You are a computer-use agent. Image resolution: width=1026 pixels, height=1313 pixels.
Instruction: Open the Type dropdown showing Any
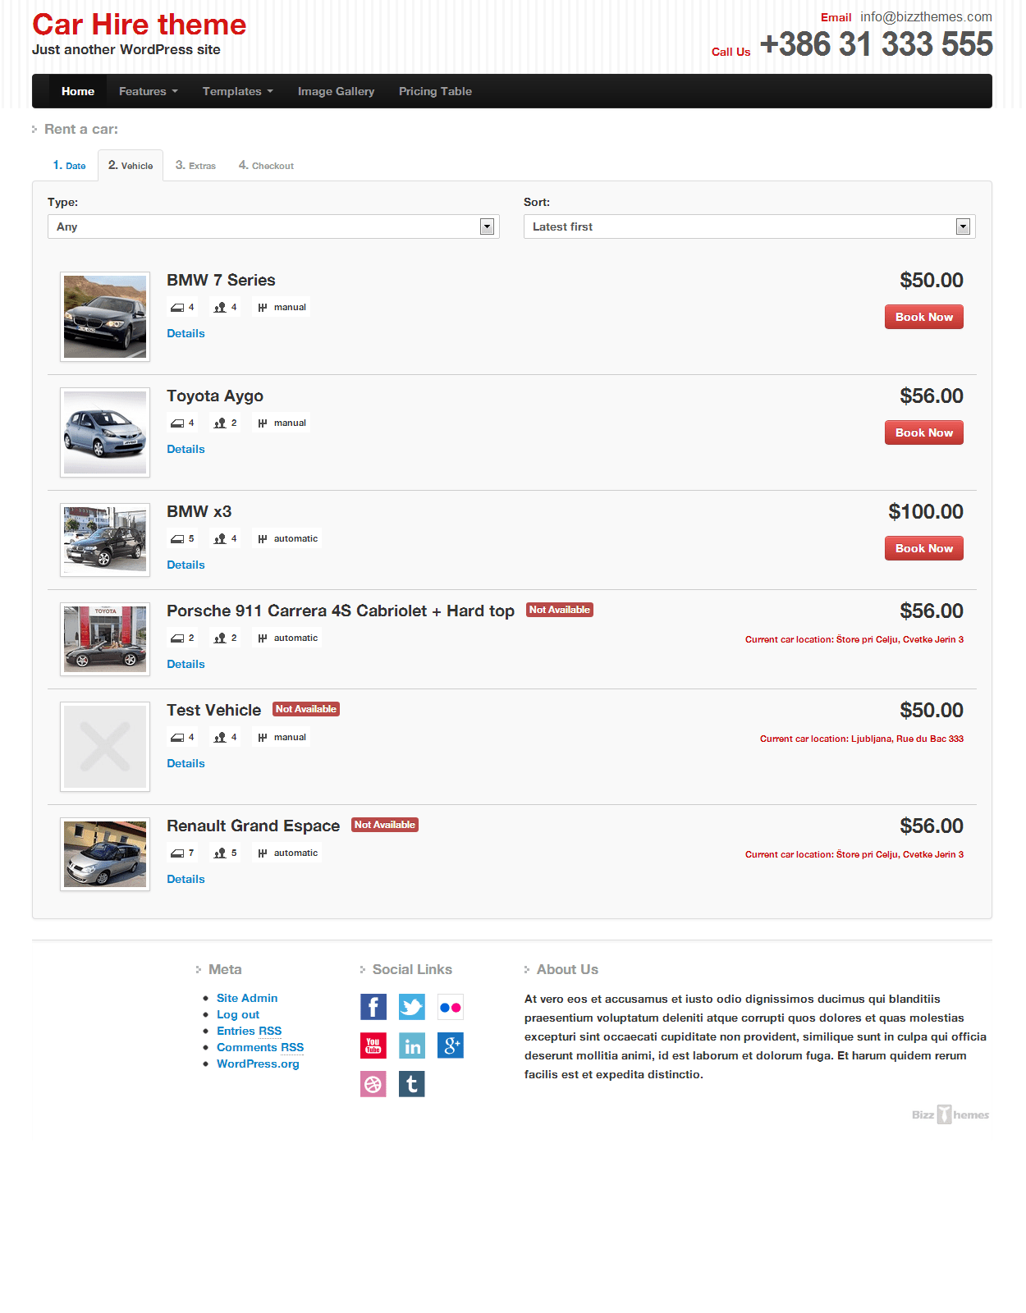pyautogui.click(x=273, y=226)
